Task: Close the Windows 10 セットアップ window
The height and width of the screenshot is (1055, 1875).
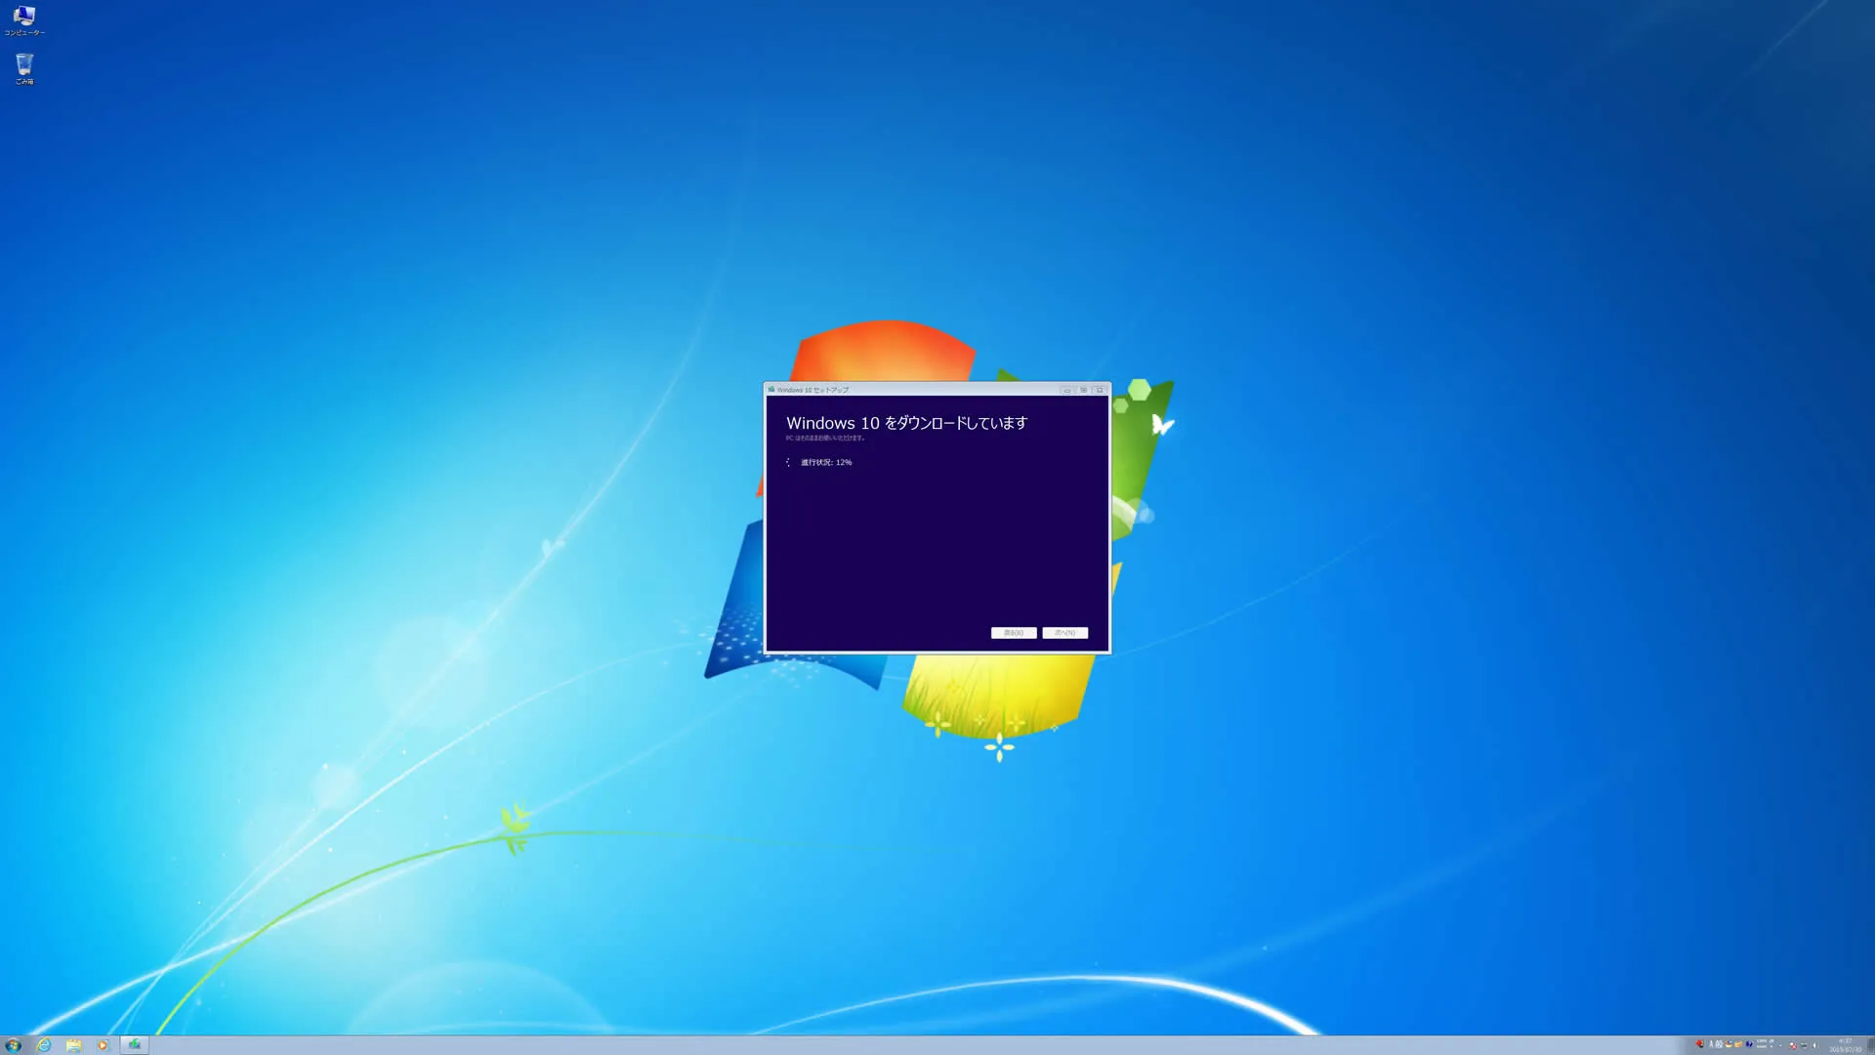Action: pos(1100,390)
